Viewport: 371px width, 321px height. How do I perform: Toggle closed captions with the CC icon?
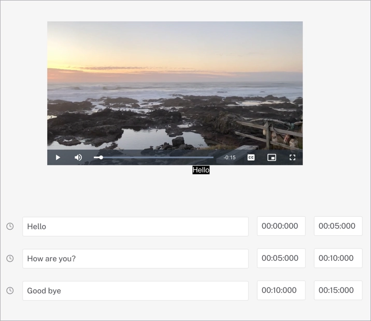pyautogui.click(x=251, y=158)
